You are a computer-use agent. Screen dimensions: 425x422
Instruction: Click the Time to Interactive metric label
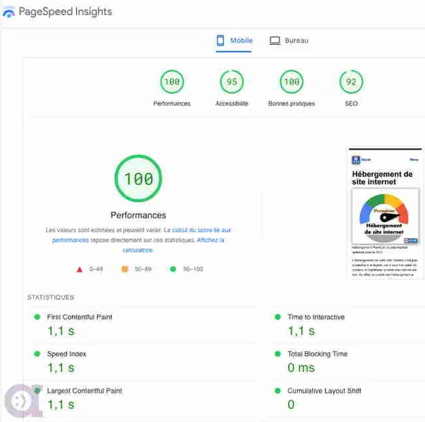[x=316, y=317]
